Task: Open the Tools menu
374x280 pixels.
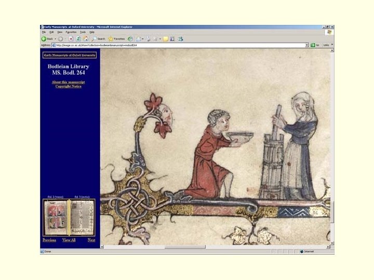Action: pyautogui.click(x=83, y=32)
